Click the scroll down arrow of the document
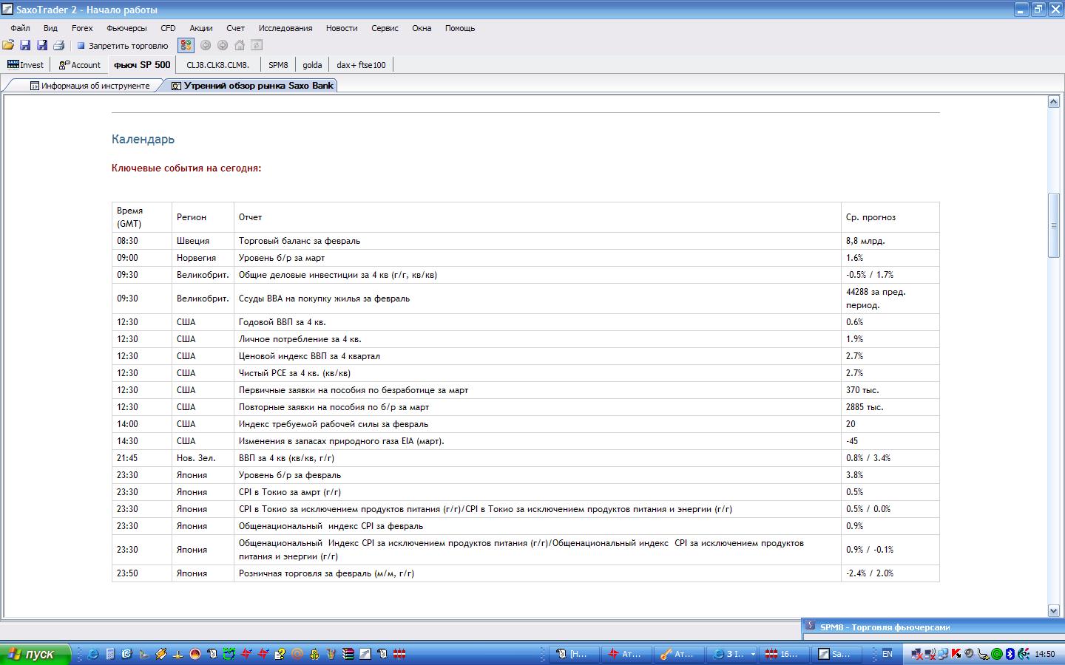Viewport: 1065px width, 665px height. tap(1054, 610)
